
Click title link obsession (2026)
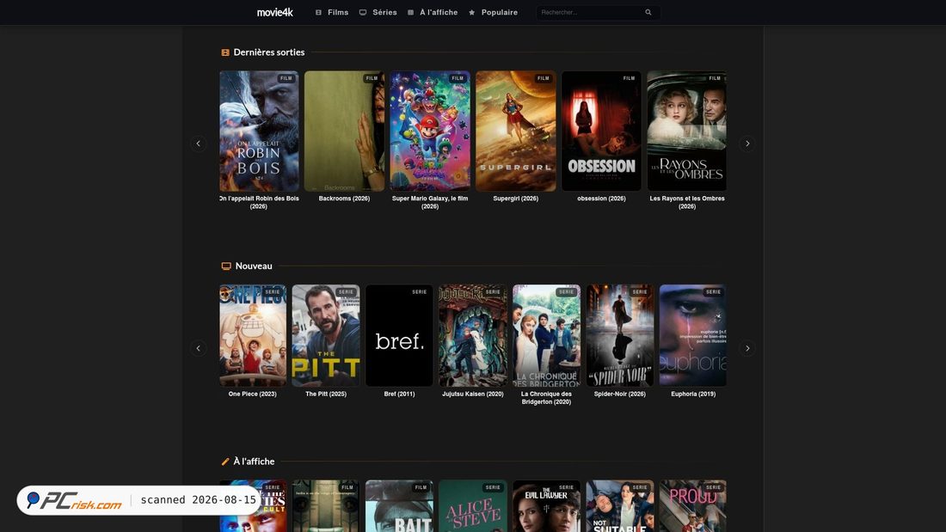click(x=601, y=199)
